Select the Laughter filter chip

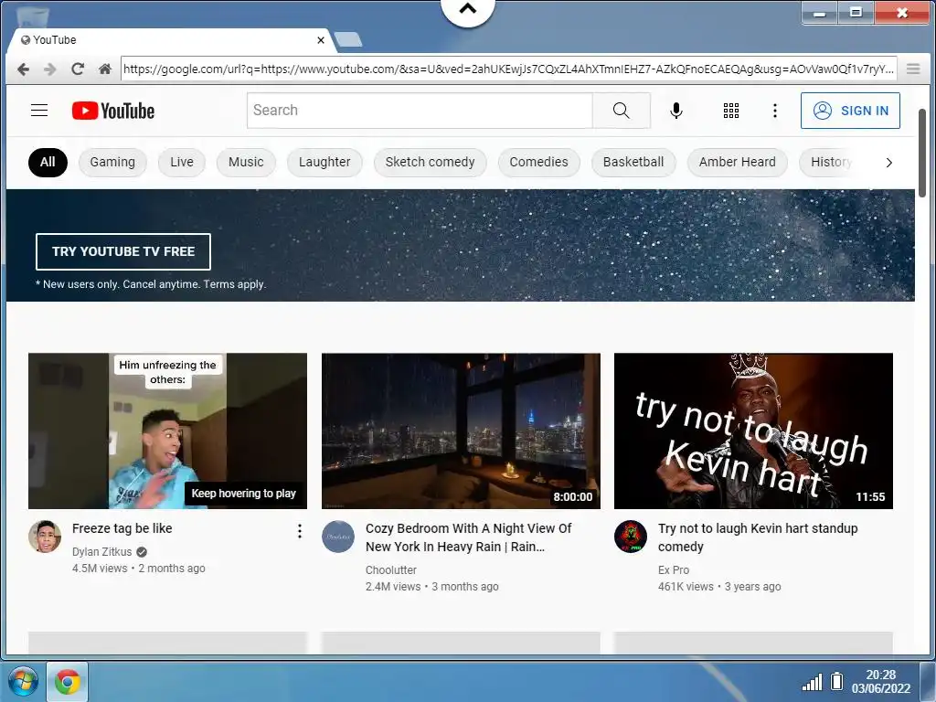point(324,163)
